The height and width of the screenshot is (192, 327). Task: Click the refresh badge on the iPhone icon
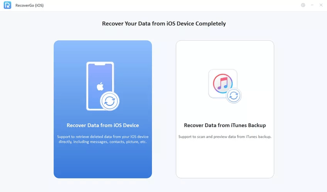[110, 101]
